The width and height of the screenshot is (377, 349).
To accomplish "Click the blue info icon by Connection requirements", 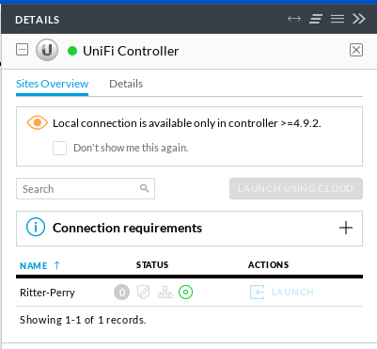I will click(x=36, y=228).
